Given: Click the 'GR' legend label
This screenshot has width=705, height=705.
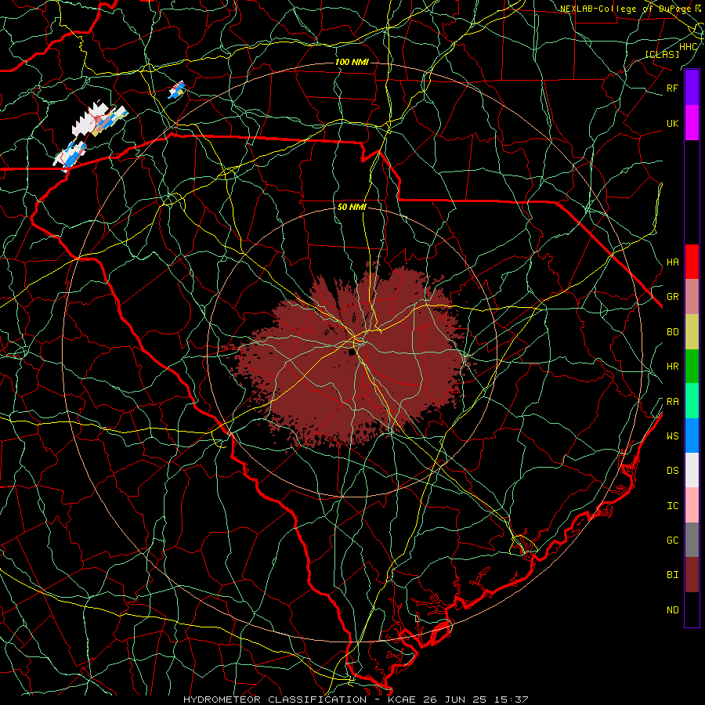Looking at the screenshot, I should pyautogui.click(x=672, y=297).
